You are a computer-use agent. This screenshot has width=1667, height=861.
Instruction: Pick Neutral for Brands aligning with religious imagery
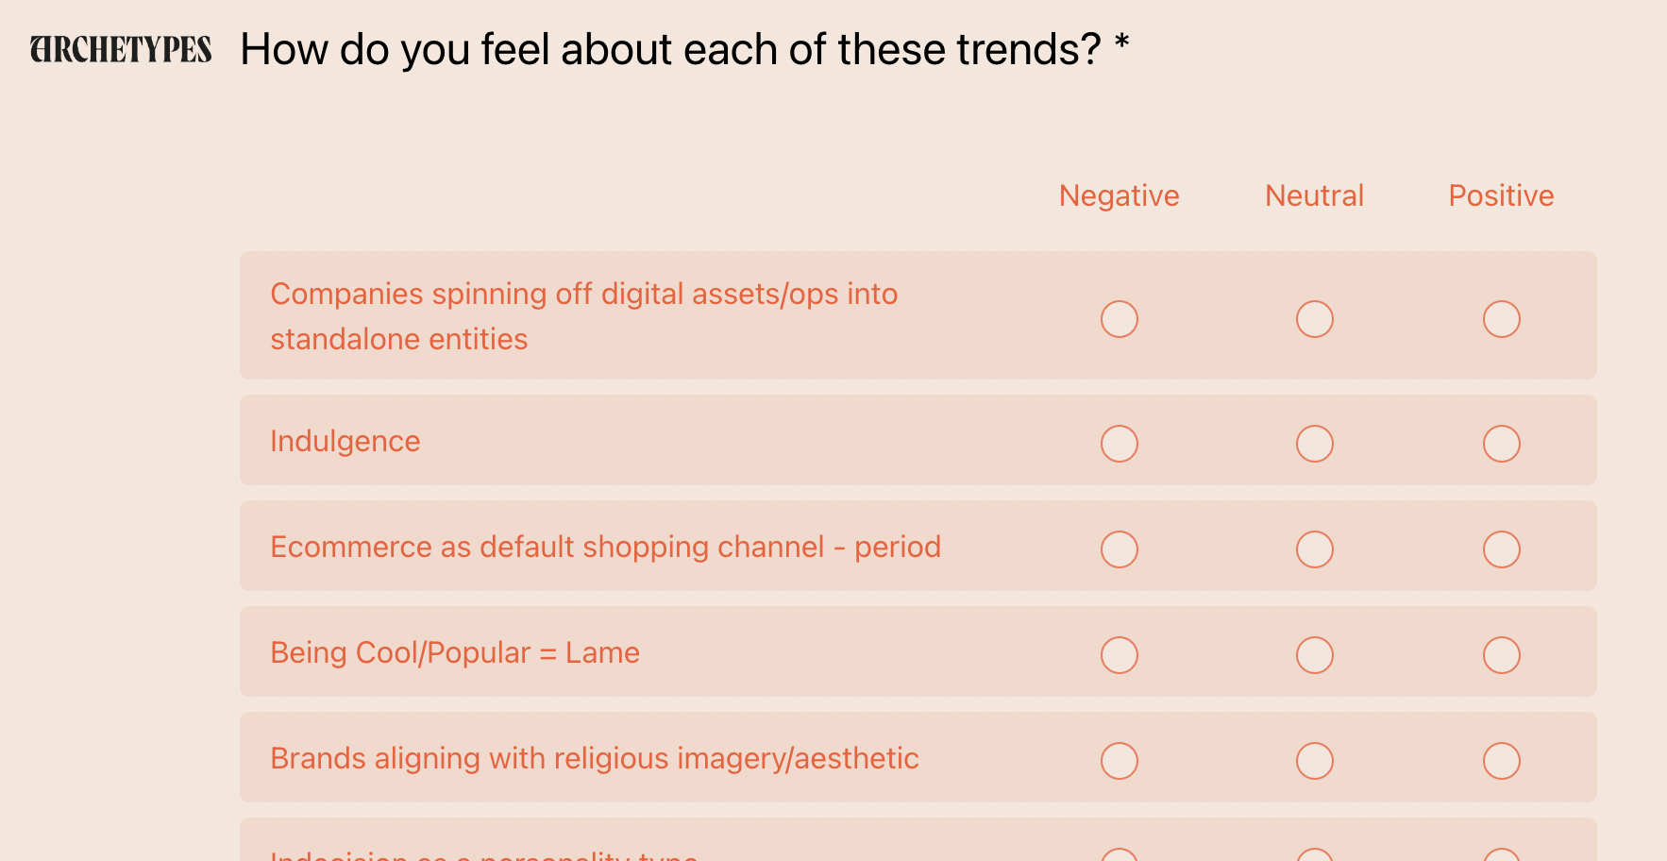click(1315, 761)
